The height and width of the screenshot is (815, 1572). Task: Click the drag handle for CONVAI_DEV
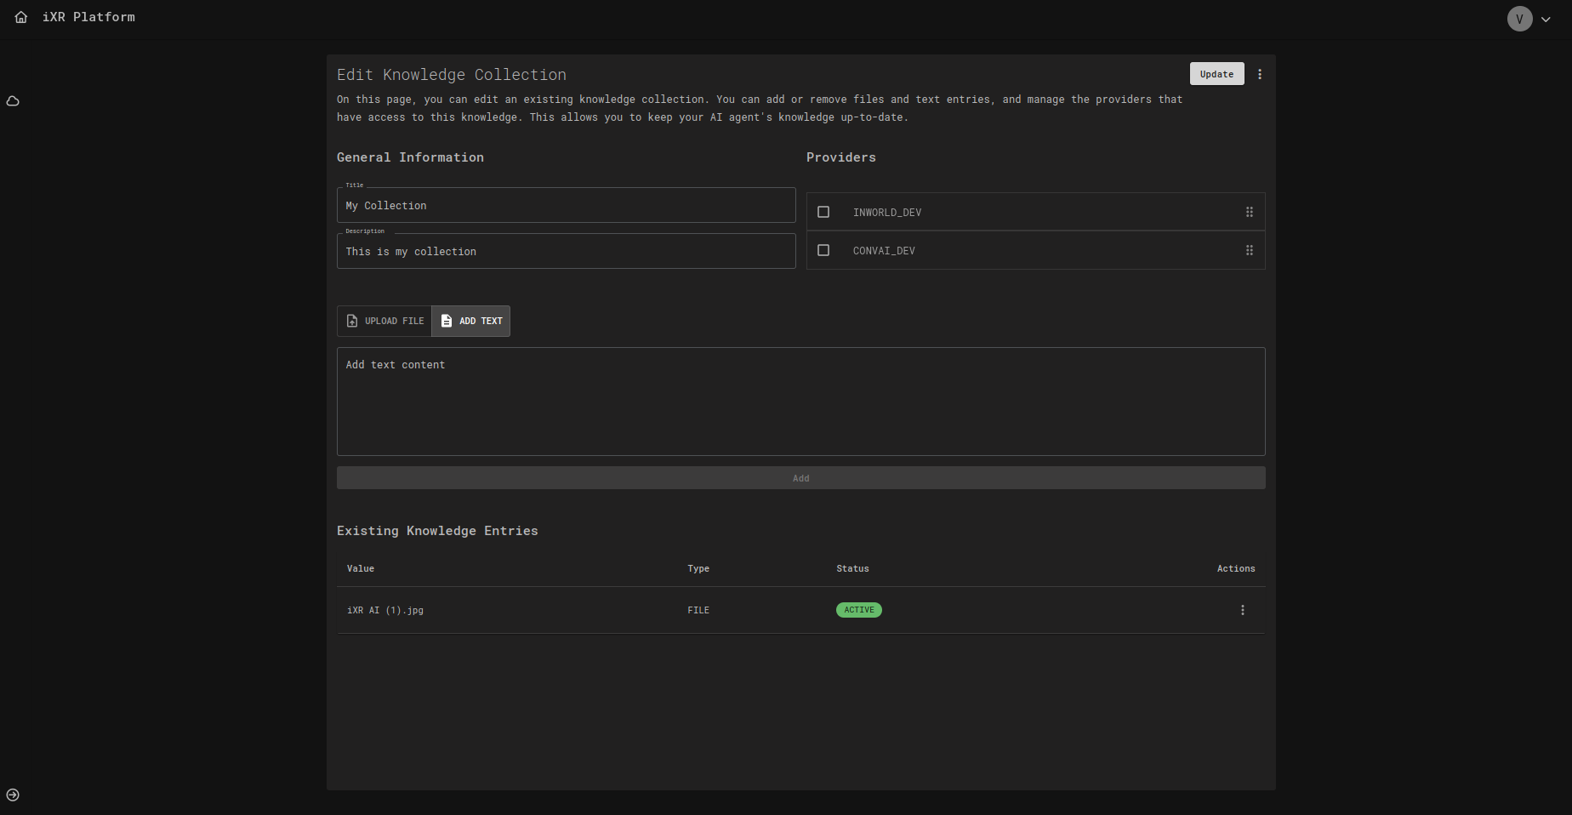(x=1250, y=250)
